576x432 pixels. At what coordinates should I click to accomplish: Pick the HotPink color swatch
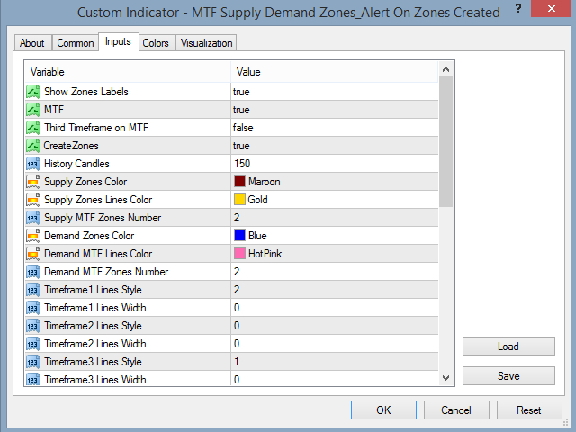point(240,254)
